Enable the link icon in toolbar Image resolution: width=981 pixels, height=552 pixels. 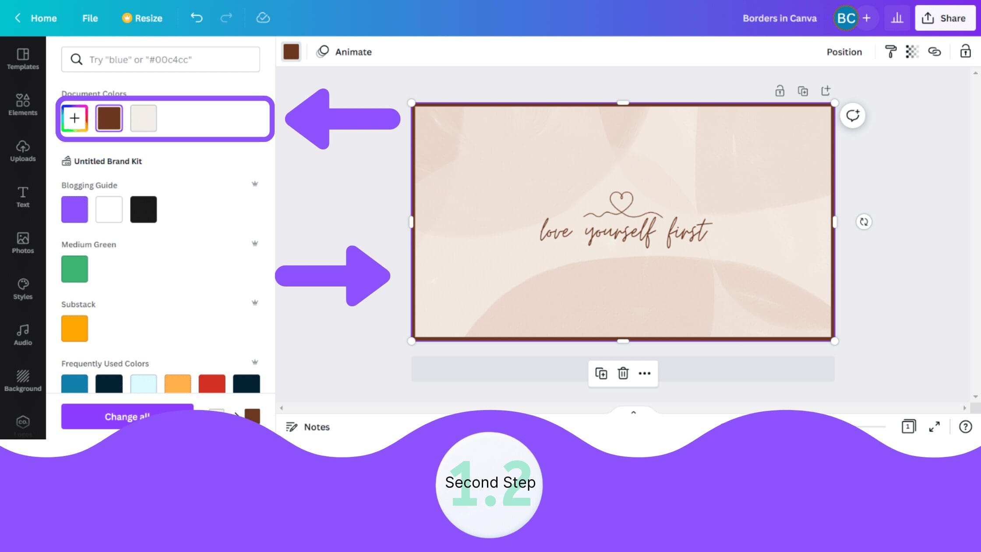(935, 52)
